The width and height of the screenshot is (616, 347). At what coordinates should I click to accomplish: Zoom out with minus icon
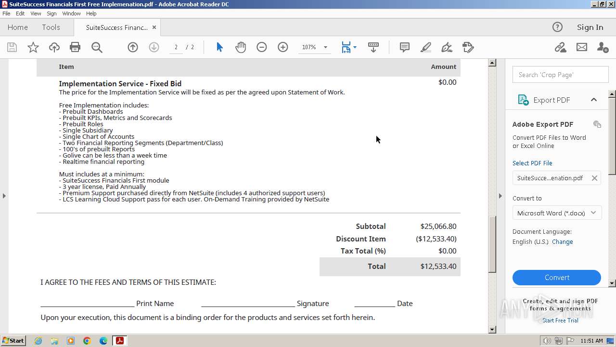(262, 47)
